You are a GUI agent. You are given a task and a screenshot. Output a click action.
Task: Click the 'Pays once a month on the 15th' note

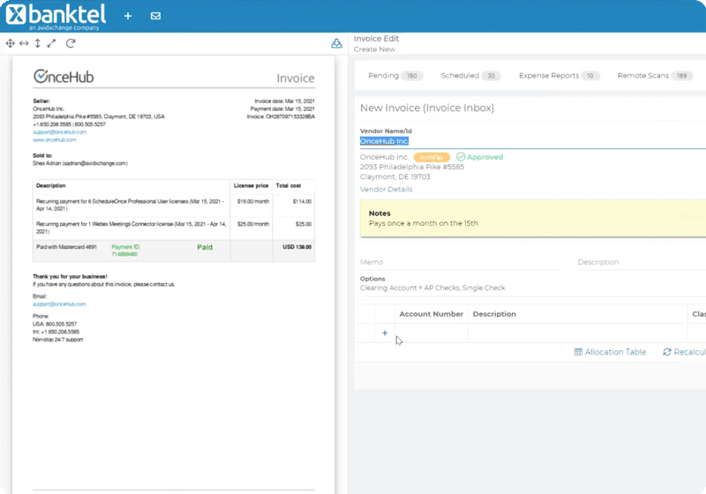[x=424, y=223]
